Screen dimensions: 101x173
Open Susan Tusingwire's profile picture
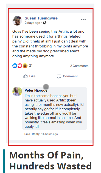17,21
